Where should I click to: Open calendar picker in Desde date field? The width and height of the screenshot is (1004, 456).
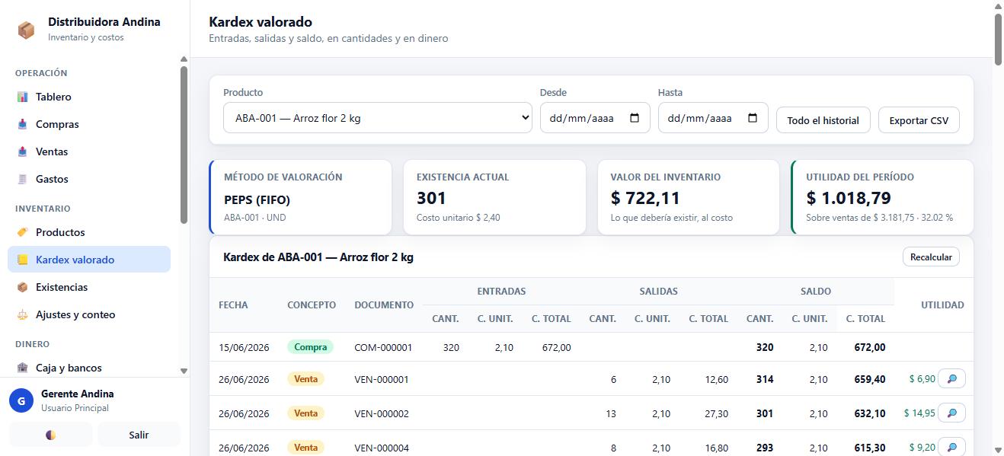point(635,118)
